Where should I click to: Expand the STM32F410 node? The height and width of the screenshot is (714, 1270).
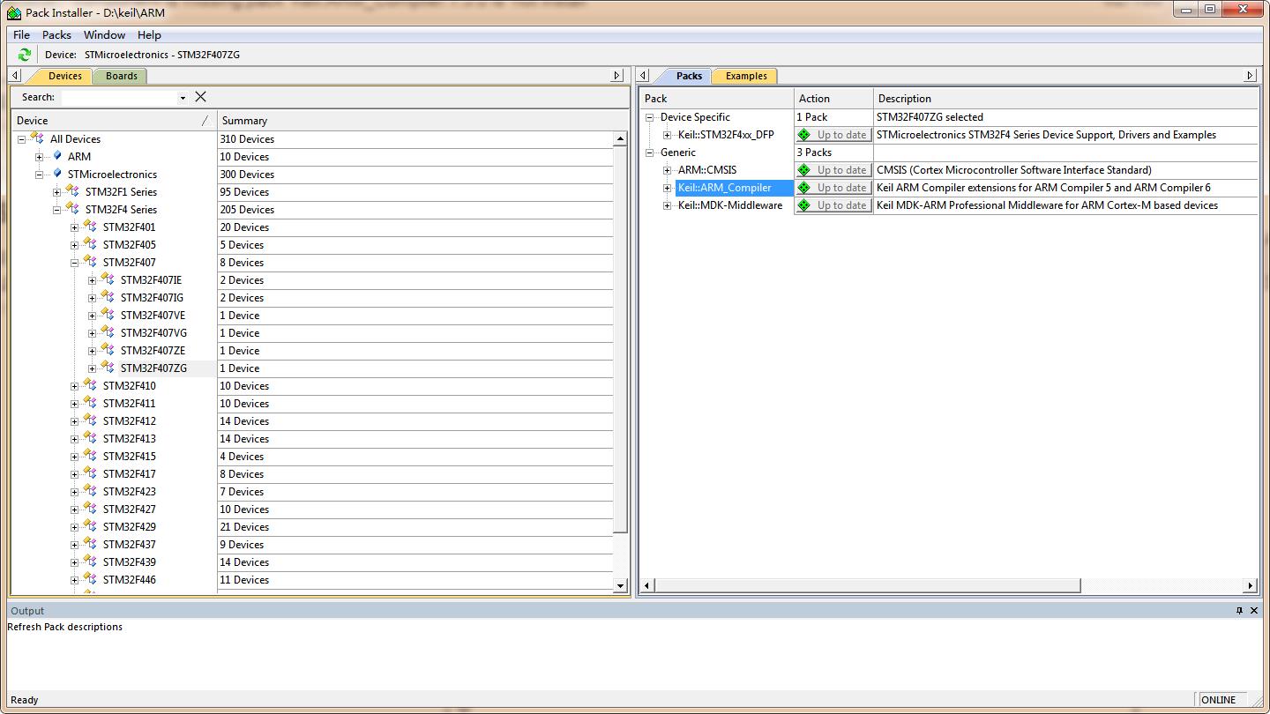74,386
